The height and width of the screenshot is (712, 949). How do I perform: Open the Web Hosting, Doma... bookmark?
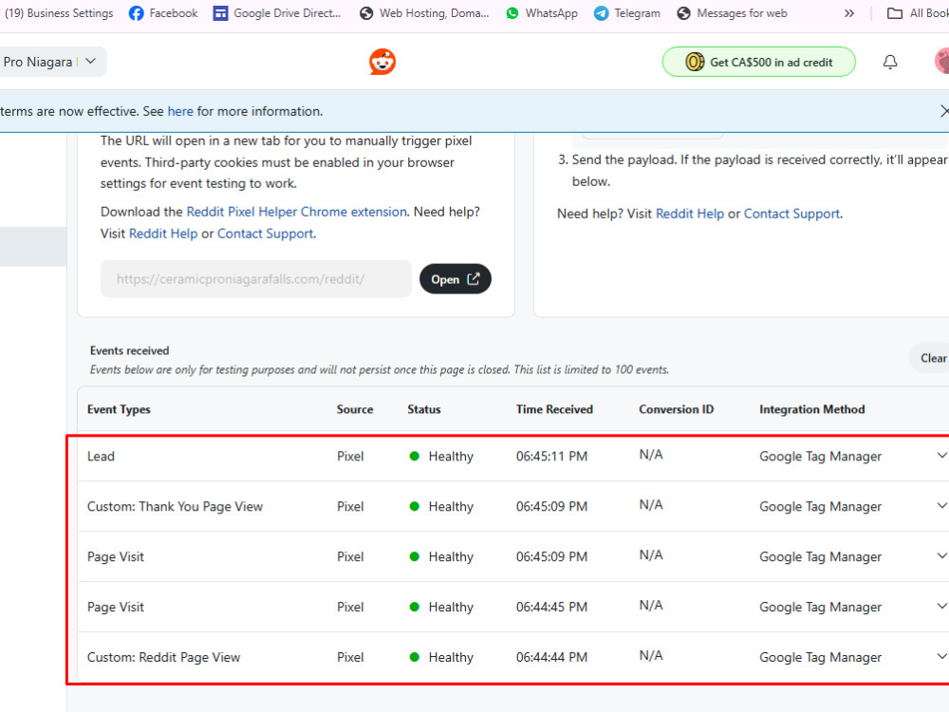[423, 13]
